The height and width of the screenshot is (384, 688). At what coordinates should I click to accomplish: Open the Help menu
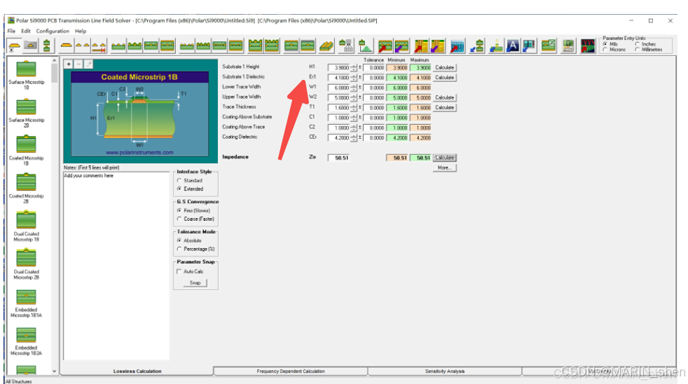[x=81, y=31]
